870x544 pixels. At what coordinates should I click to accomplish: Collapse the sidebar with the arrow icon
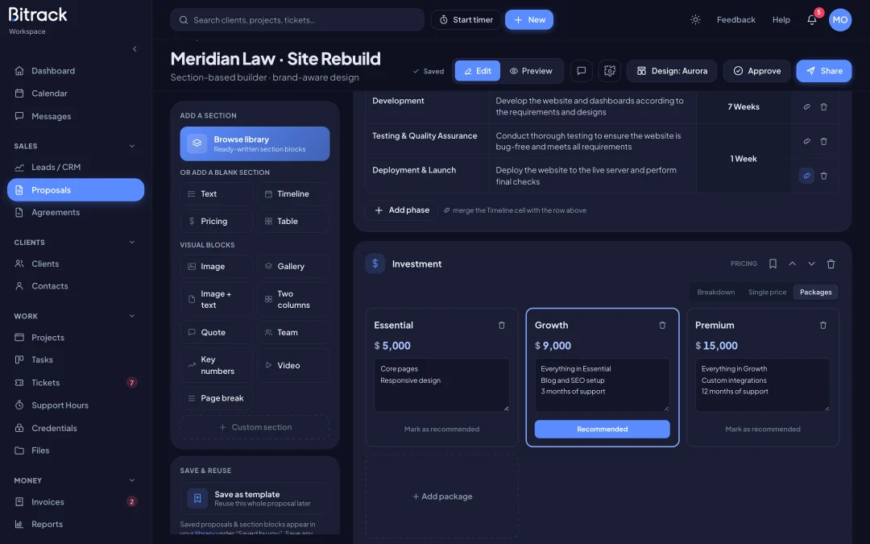click(135, 49)
